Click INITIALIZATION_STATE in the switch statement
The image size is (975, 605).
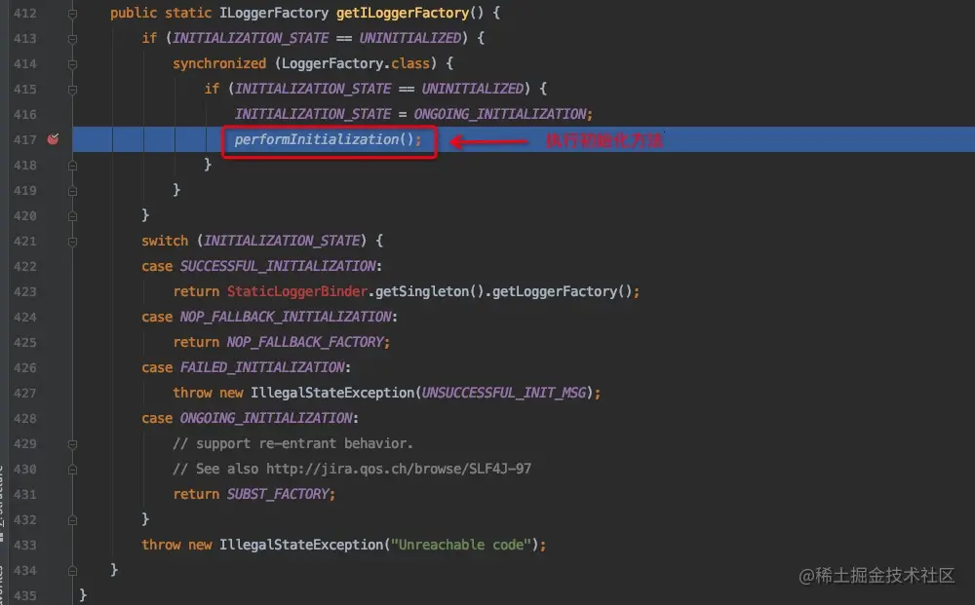[282, 241]
